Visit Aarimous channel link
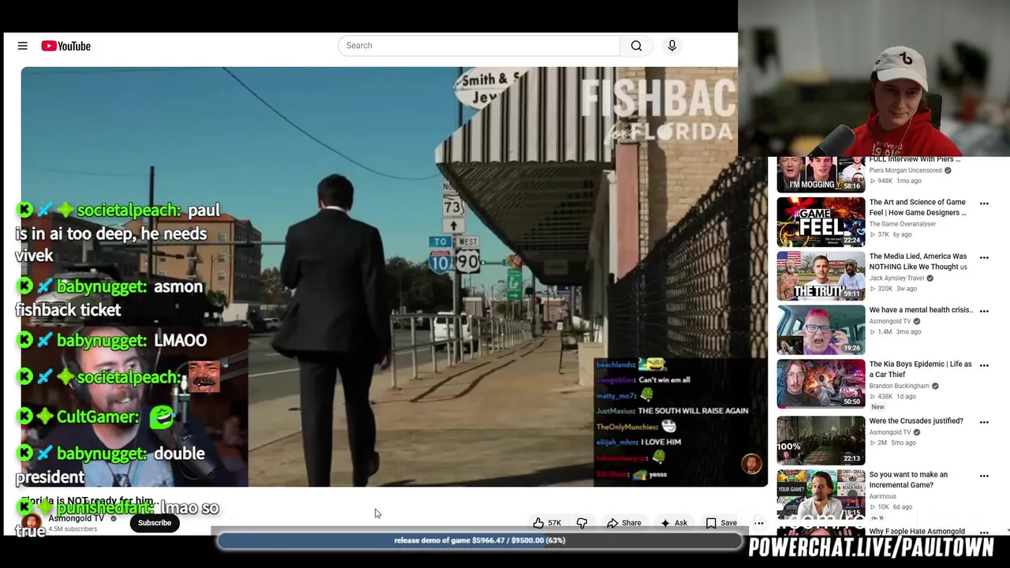This screenshot has height=568, width=1010. [x=882, y=496]
